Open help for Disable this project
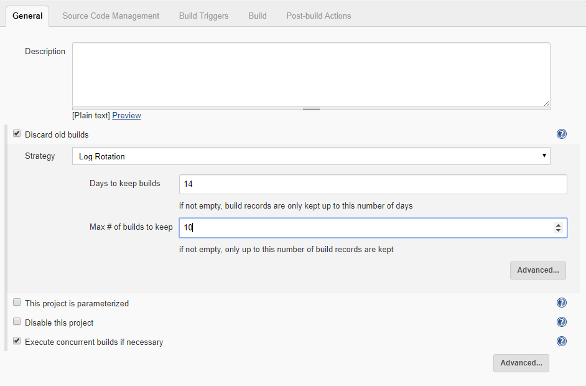 click(561, 322)
